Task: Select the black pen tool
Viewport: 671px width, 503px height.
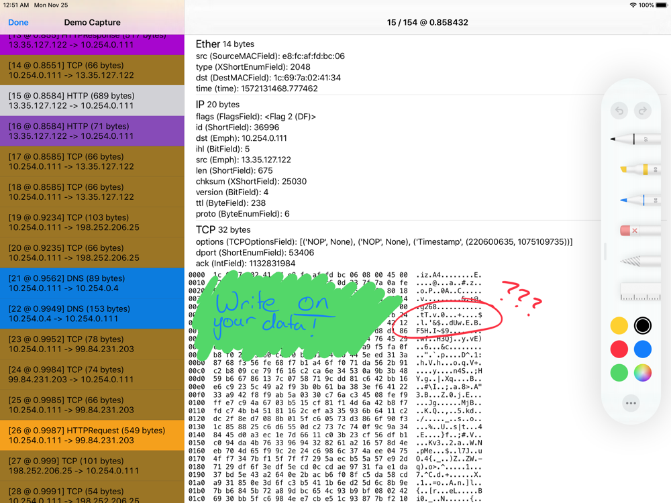Action: (635, 139)
